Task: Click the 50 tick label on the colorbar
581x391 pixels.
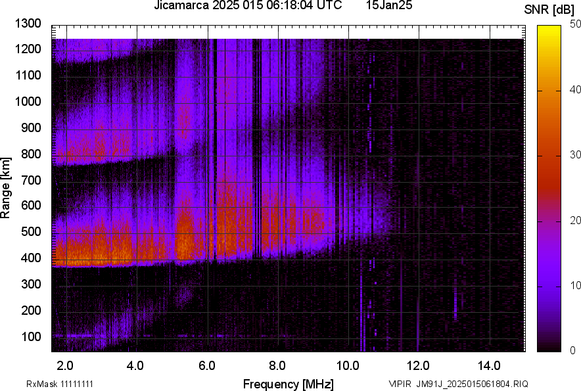Action: [x=576, y=24]
